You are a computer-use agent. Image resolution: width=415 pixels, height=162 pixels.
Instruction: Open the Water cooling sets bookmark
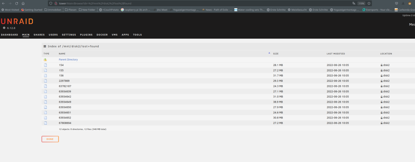pos(249,10)
